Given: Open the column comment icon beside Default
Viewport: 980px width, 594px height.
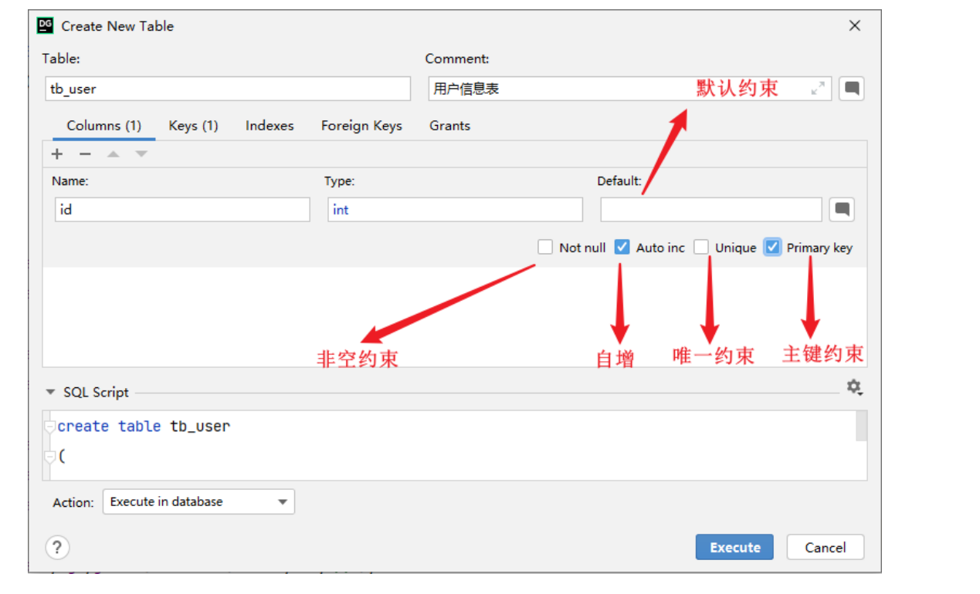Looking at the screenshot, I should (843, 209).
